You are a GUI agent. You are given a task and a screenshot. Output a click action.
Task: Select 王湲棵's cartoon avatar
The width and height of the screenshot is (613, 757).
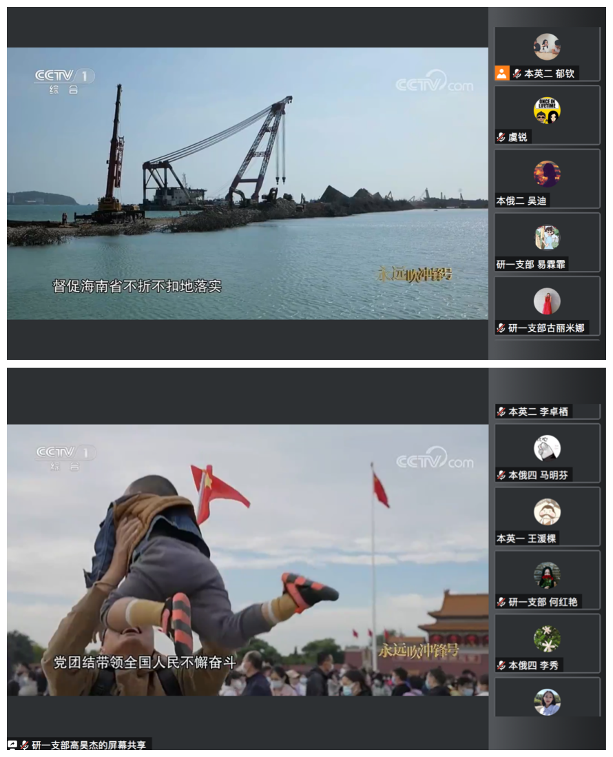[x=547, y=512]
